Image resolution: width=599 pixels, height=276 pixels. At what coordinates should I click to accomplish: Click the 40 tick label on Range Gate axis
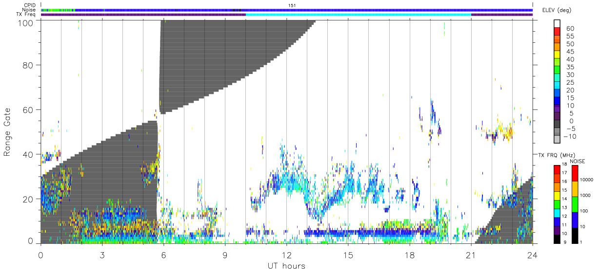(x=28, y=154)
